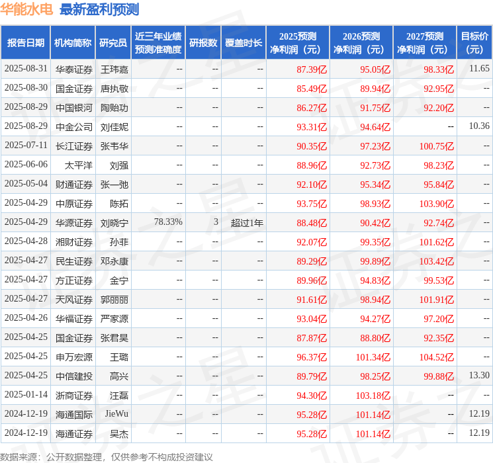Click the 104.52亿 forecast value
493x463 pixels.
coord(436,357)
